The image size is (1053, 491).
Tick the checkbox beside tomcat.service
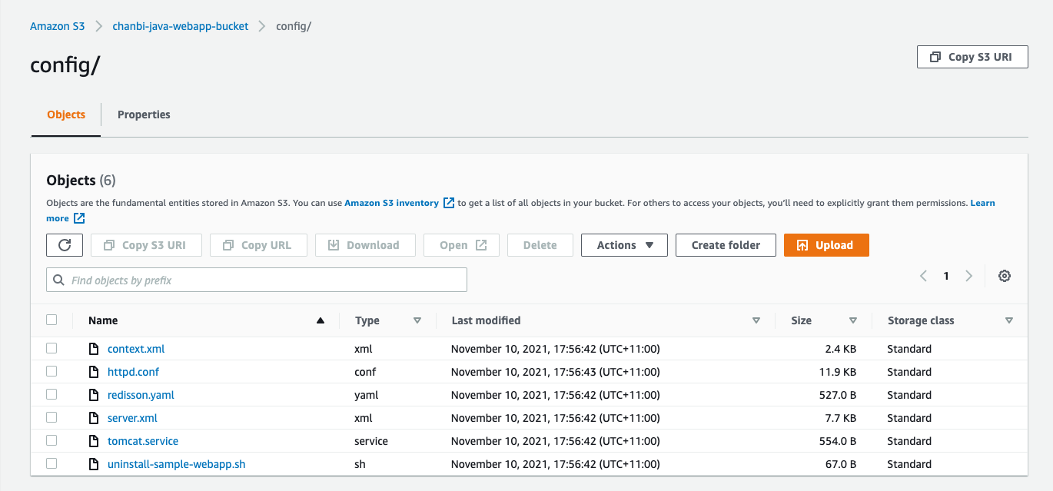tap(51, 440)
